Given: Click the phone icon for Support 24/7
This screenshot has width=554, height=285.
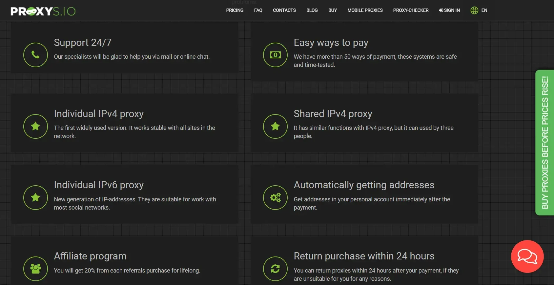Looking at the screenshot, I should (35, 55).
